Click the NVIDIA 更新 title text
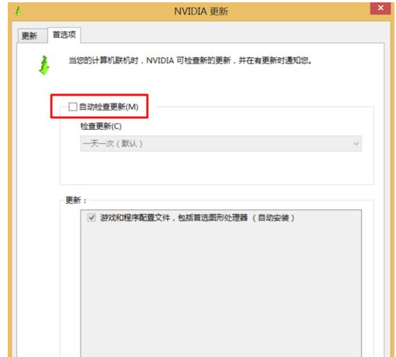The width and height of the screenshot is (396, 357). 201,12
